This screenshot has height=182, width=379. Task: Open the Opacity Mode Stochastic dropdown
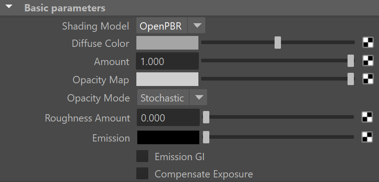click(x=198, y=97)
